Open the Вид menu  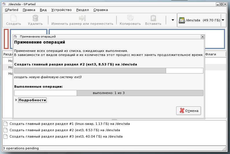click(43, 10)
